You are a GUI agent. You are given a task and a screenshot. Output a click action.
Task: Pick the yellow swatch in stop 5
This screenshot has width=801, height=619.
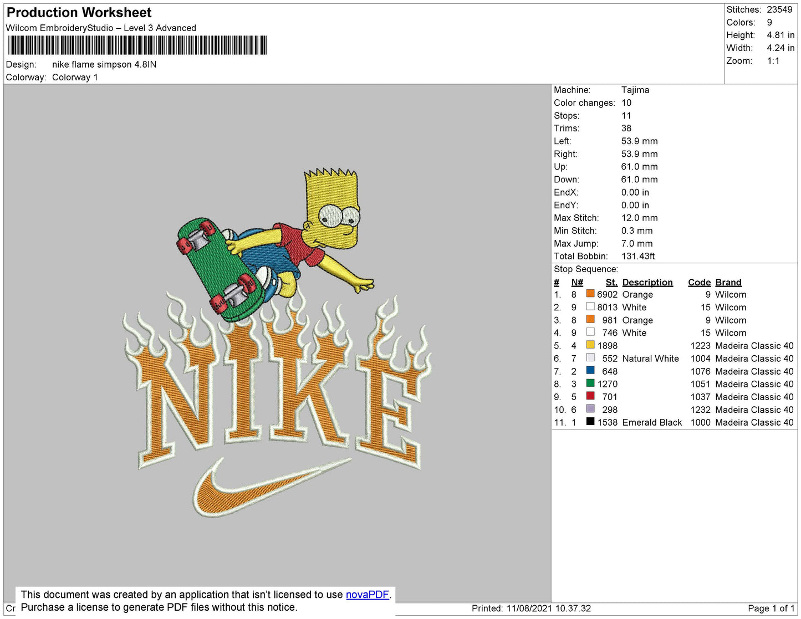point(590,345)
